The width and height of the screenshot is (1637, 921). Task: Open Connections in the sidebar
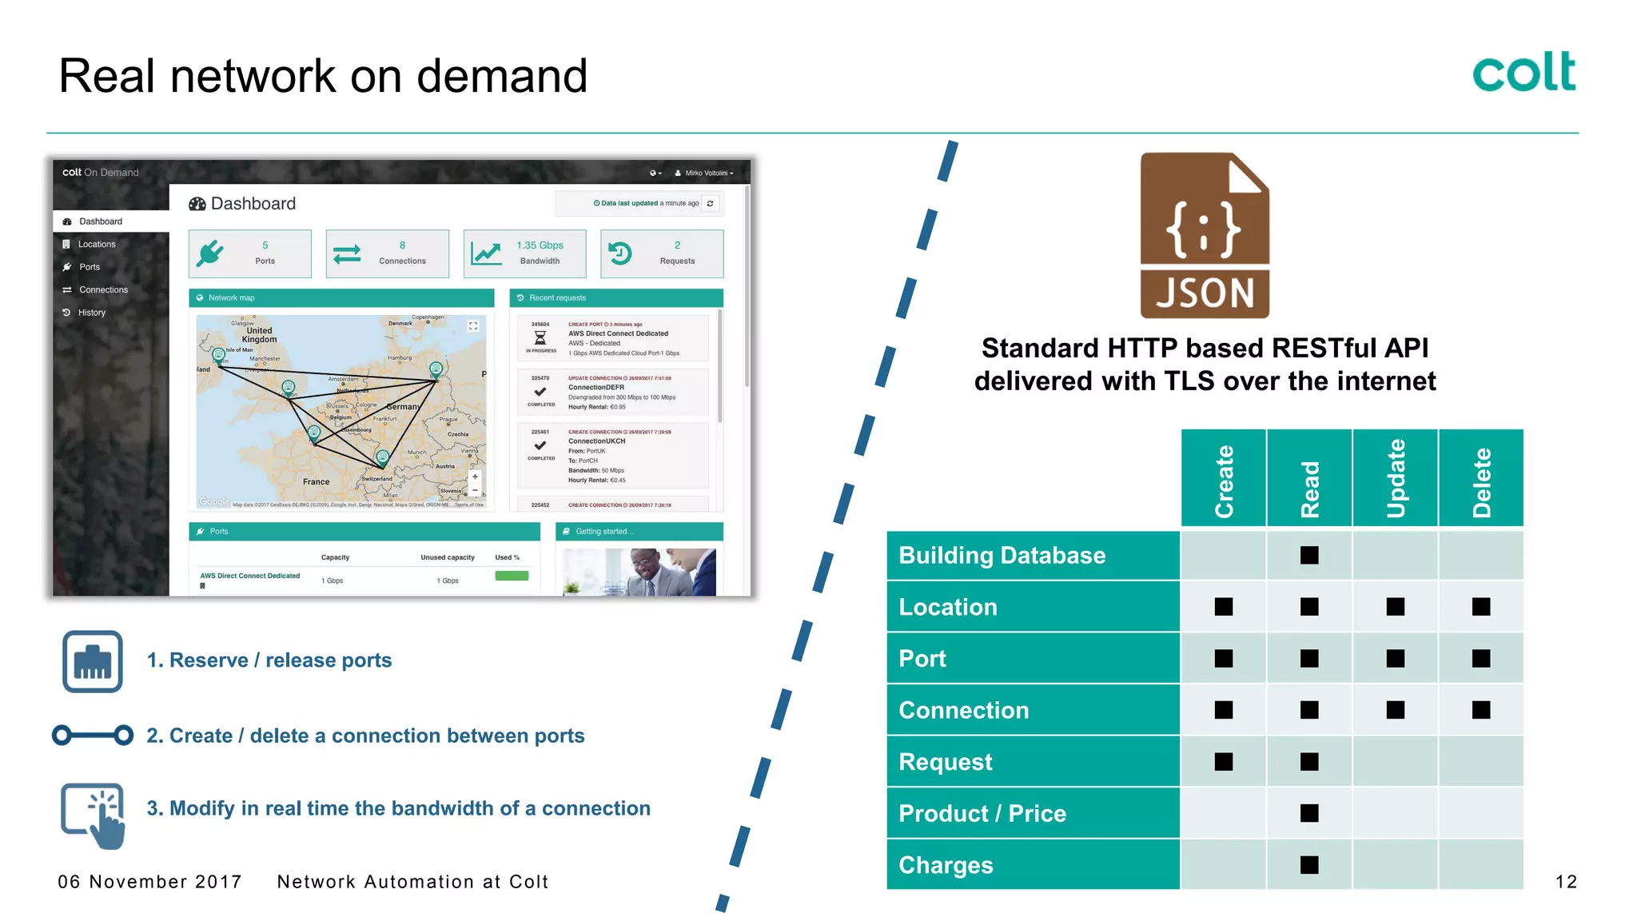click(103, 290)
